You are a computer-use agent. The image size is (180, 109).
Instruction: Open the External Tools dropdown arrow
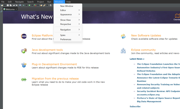tap(38, 5)
